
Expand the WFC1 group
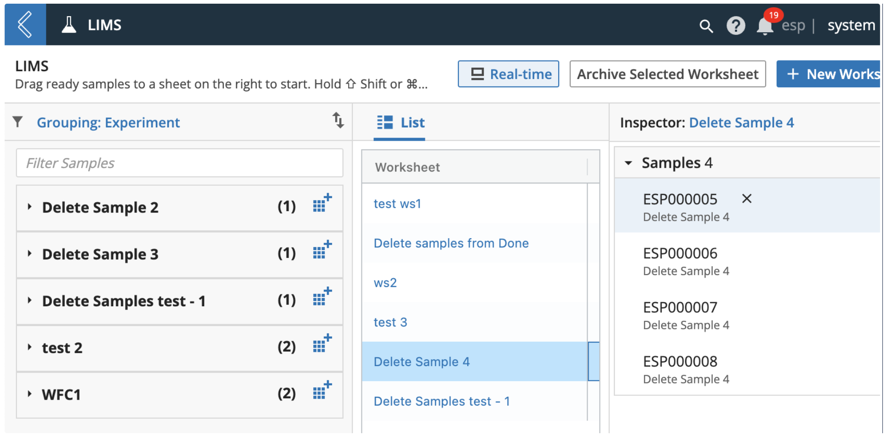pos(29,394)
